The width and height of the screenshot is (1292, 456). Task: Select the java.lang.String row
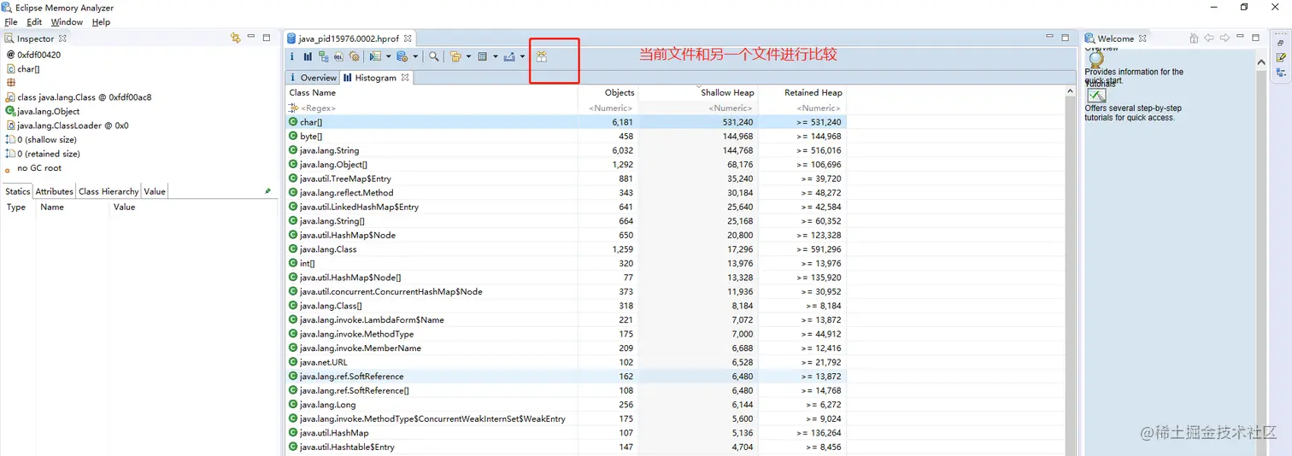(x=565, y=150)
